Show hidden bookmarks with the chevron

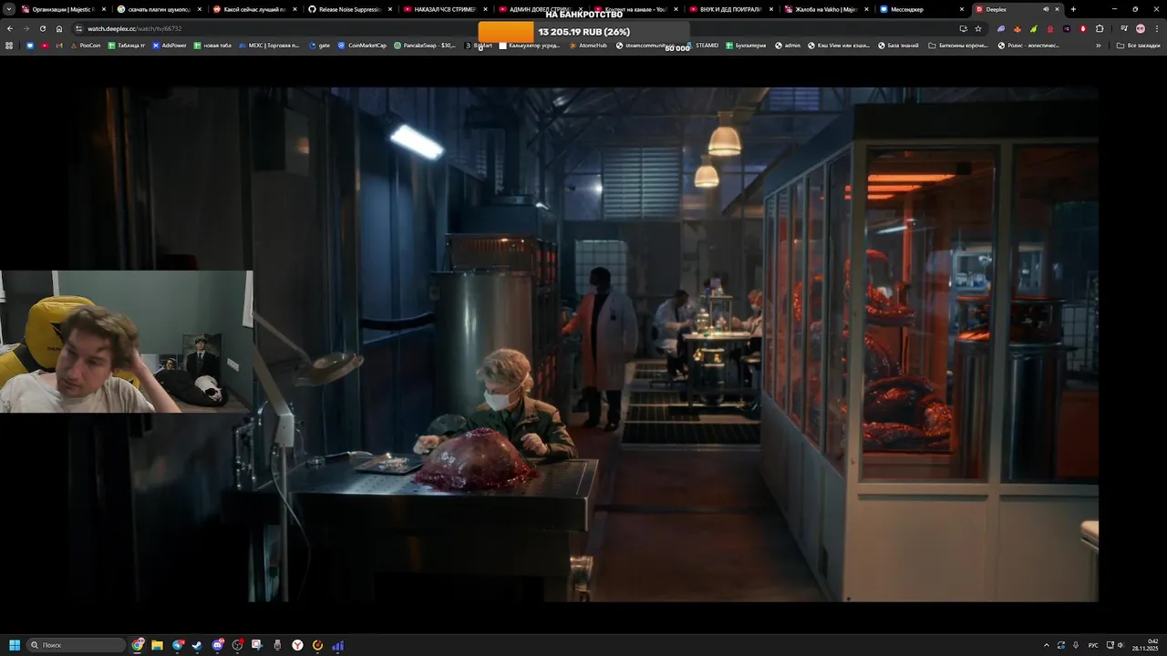pyautogui.click(x=1098, y=45)
